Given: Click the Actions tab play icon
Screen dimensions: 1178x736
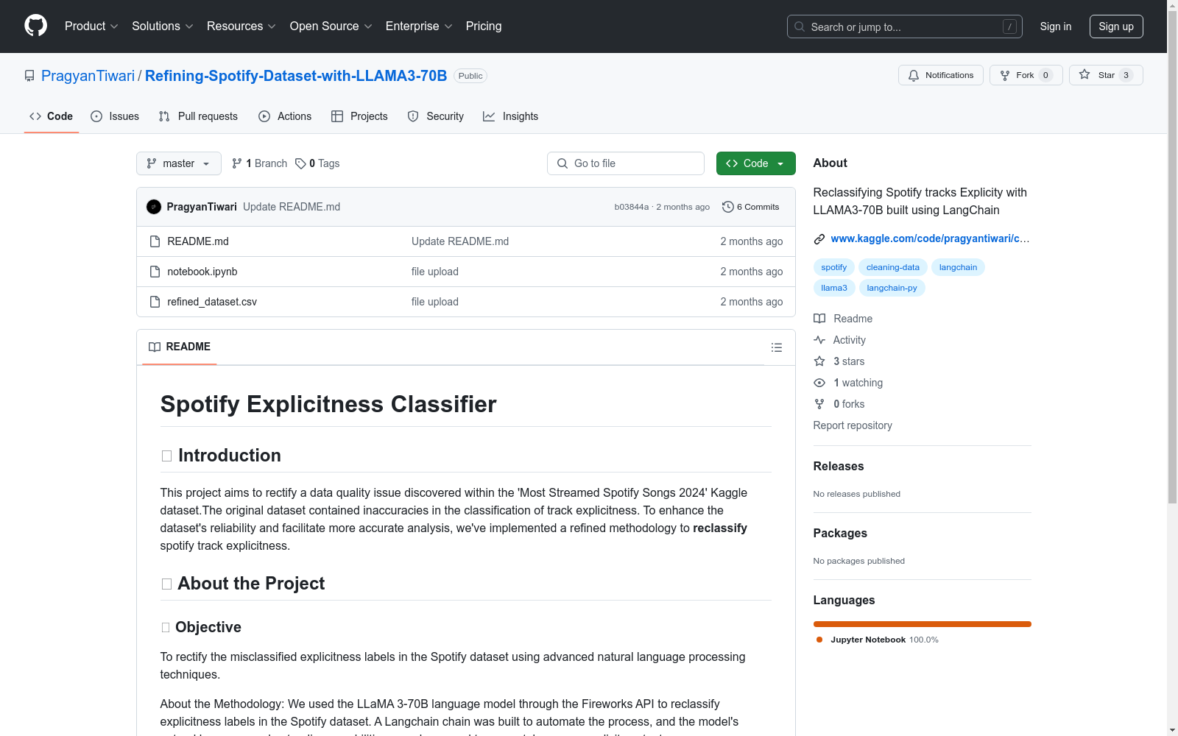Looking at the screenshot, I should (264, 116).
